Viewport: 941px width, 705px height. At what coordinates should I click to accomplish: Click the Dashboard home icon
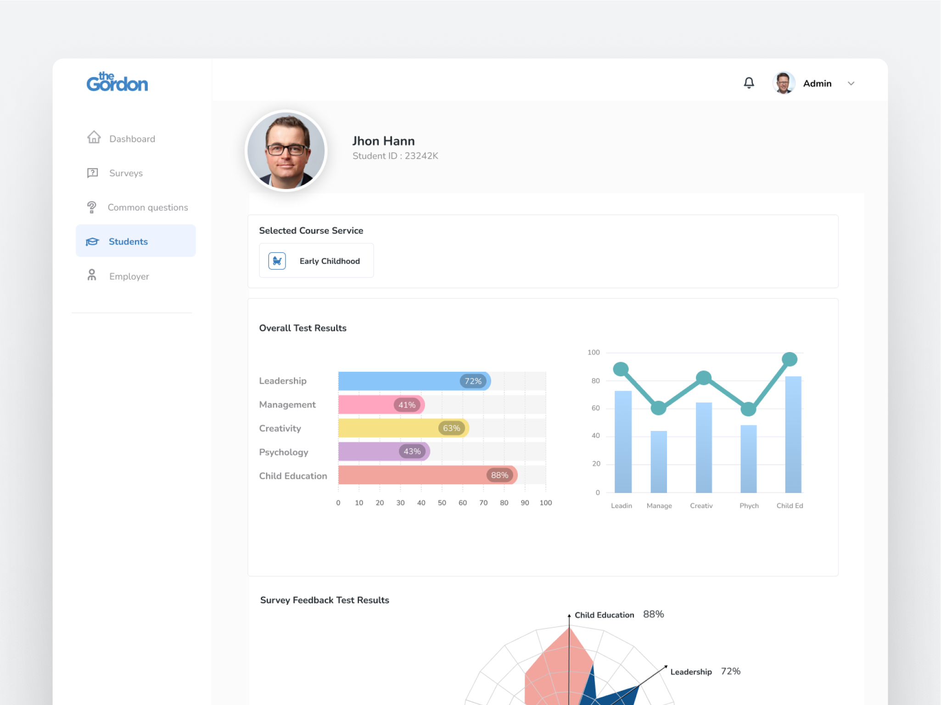coord(94,137)
